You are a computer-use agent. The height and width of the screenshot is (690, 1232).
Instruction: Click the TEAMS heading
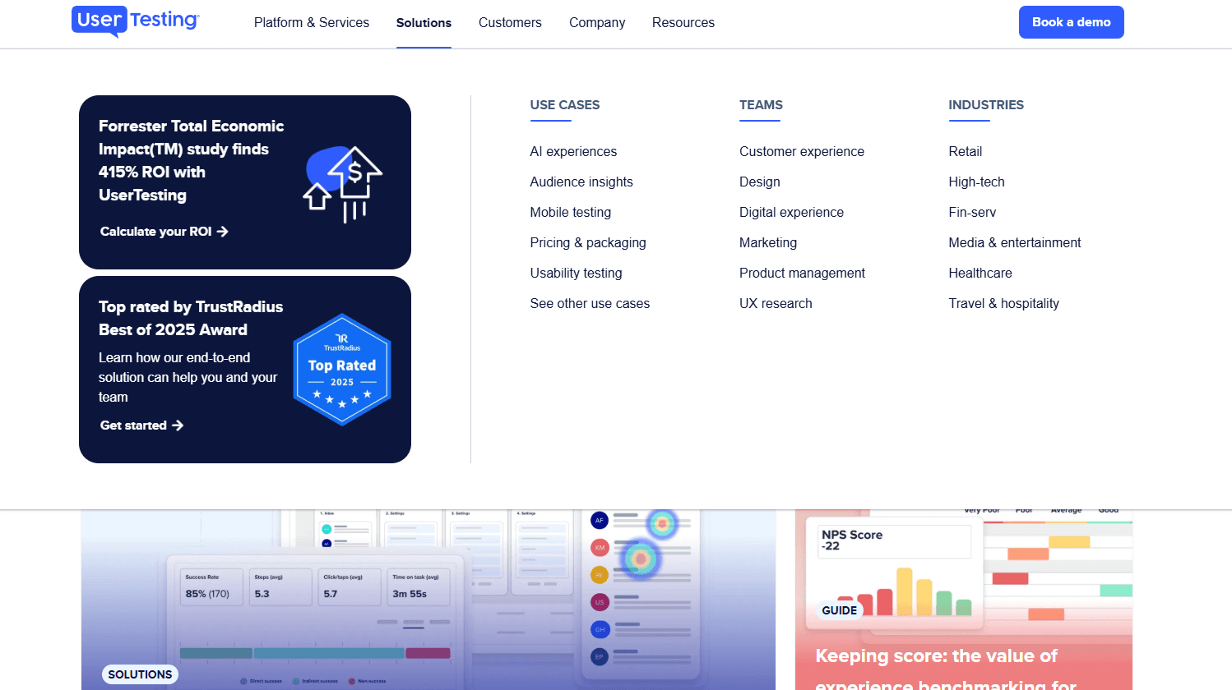(761, 105)
